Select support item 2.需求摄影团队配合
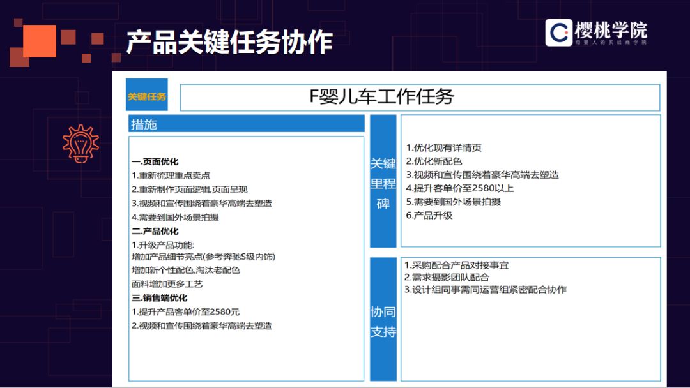This screenshot has width=690, height=388. click(446, 277)
